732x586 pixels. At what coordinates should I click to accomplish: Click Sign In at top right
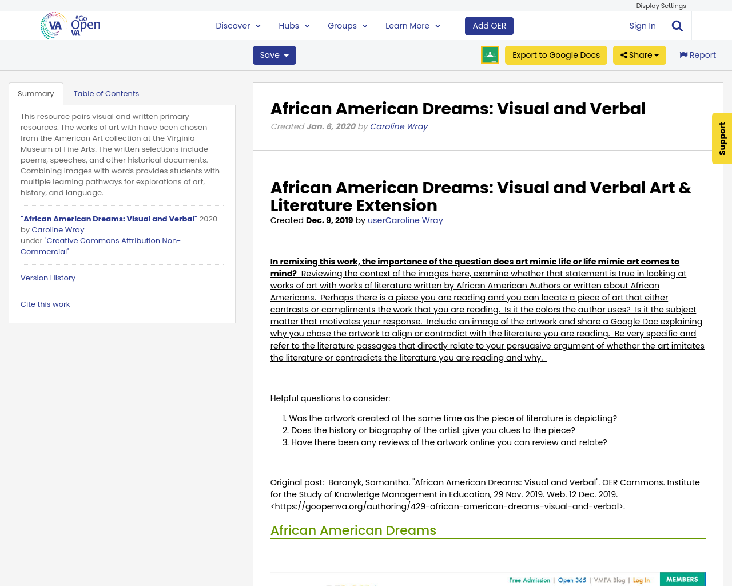click(x=642, y=25)
